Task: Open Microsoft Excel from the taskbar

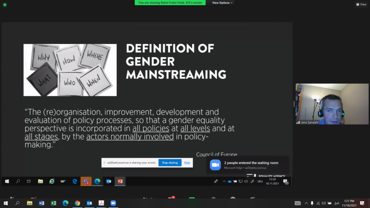Action: [53, 203]
